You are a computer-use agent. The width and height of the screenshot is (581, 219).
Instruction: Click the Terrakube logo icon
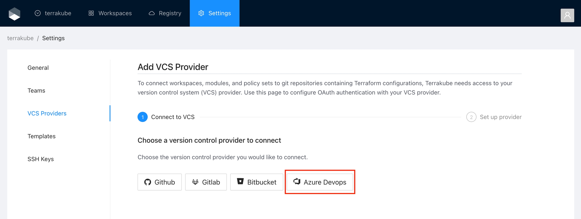14,14
